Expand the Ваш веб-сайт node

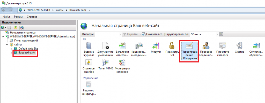(x=11, y=53)
